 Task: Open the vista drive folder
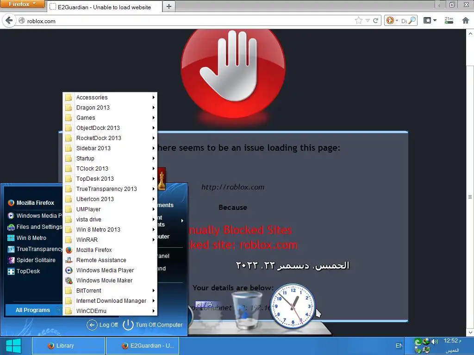click(x=110, y=220)
